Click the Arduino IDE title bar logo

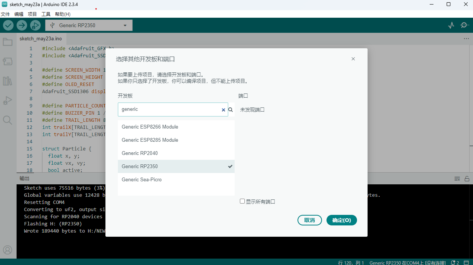[x=5, y=4]
